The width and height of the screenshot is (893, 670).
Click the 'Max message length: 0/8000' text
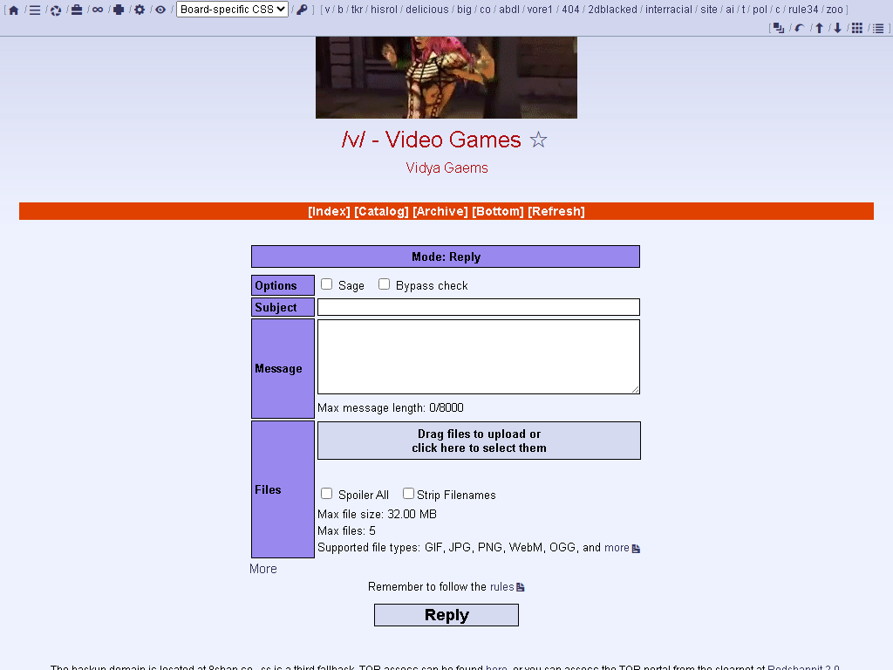(390, 408)
